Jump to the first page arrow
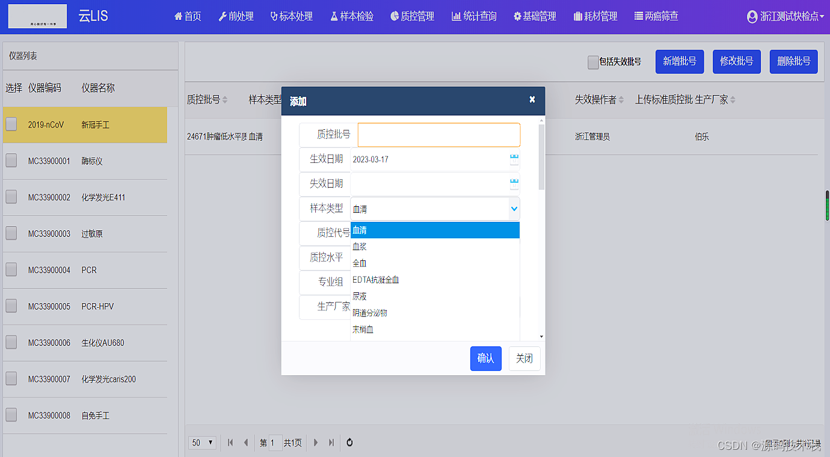This screenshot has height=457, width=830. tap(230, 443)
